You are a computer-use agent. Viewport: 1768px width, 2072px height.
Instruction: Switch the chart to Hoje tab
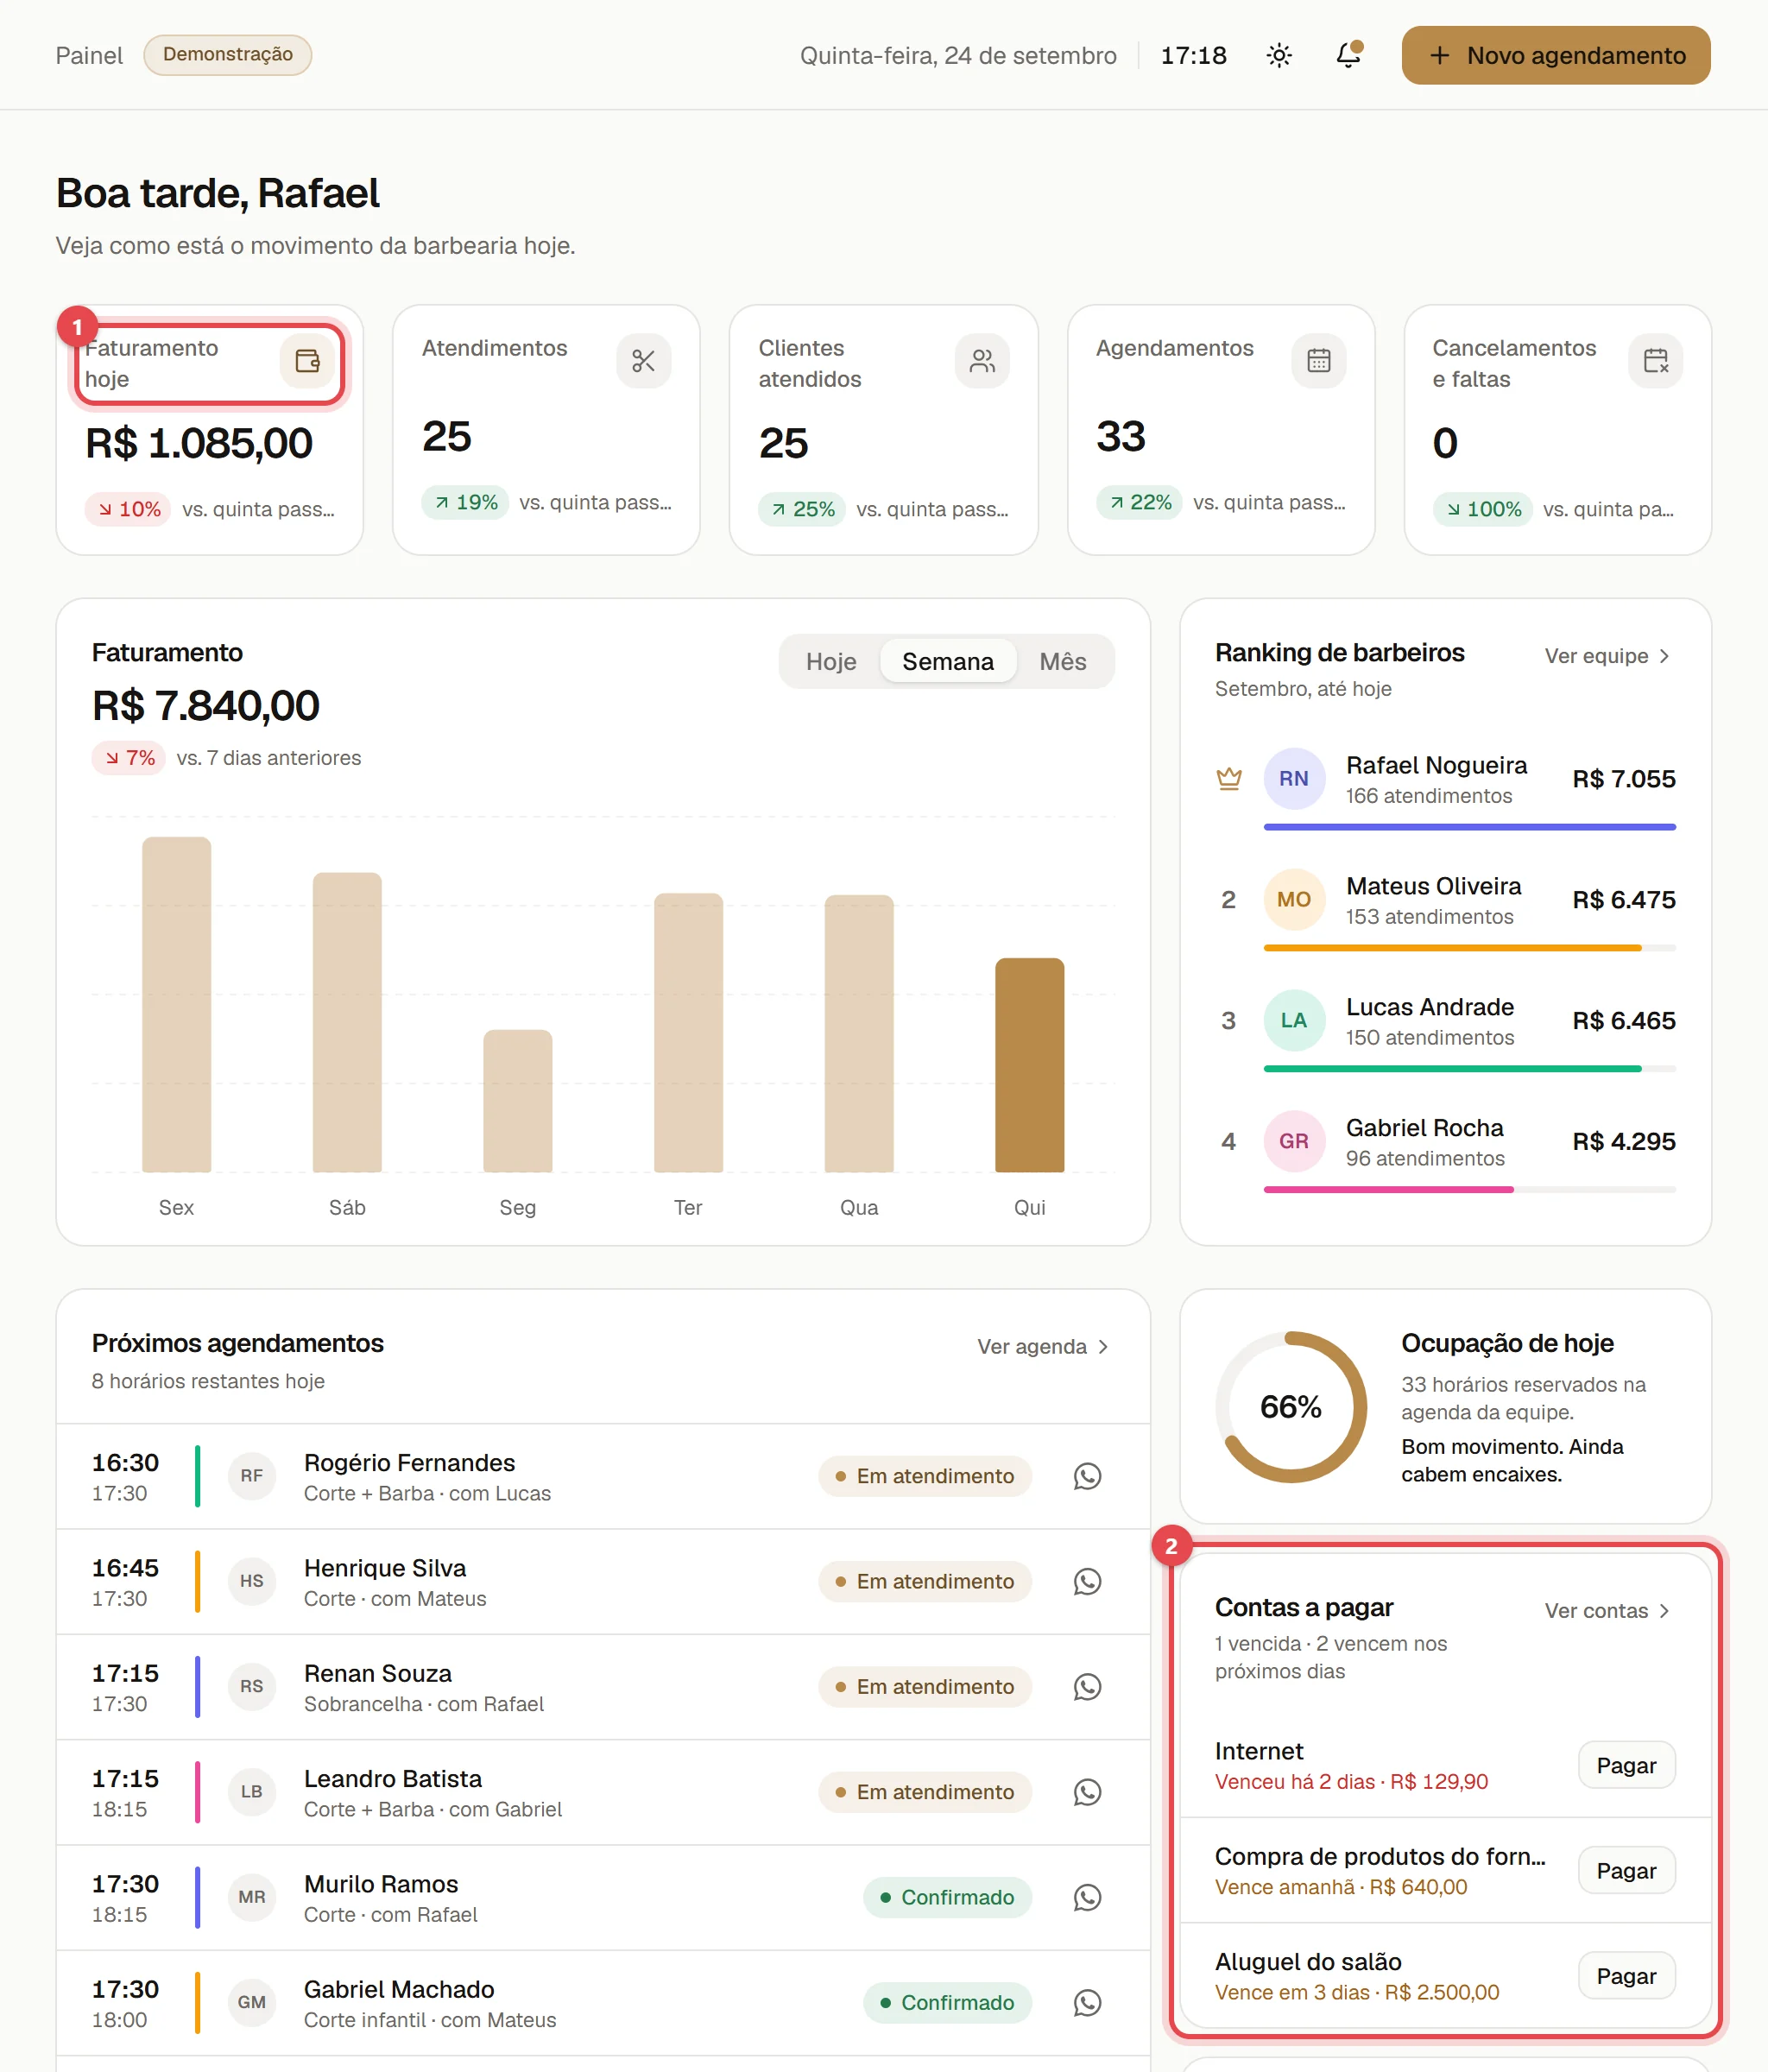coord(831,662)
